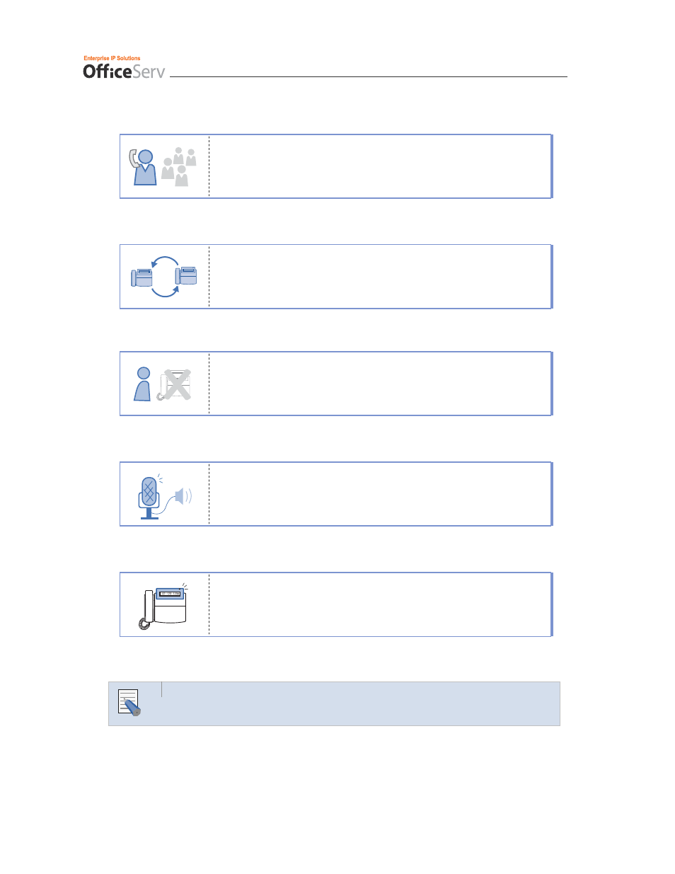
Task: Click the horizontal header line beside the logo
Action: [369, 76]
